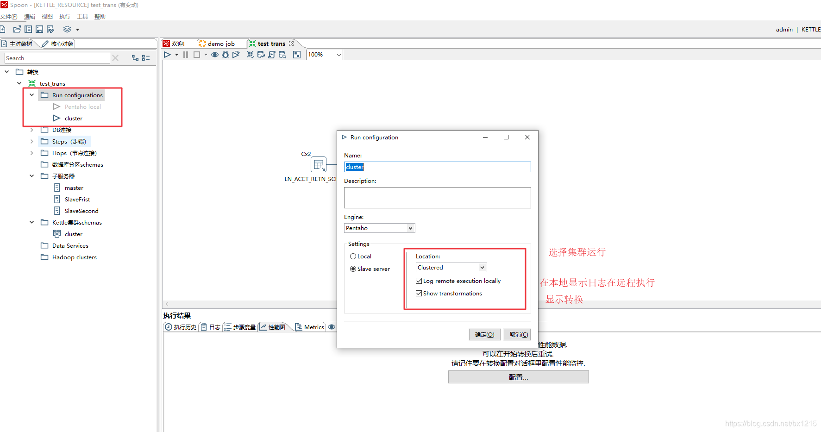
Task: Preview the transformation with eye icon
Action: tap(215, 55)
